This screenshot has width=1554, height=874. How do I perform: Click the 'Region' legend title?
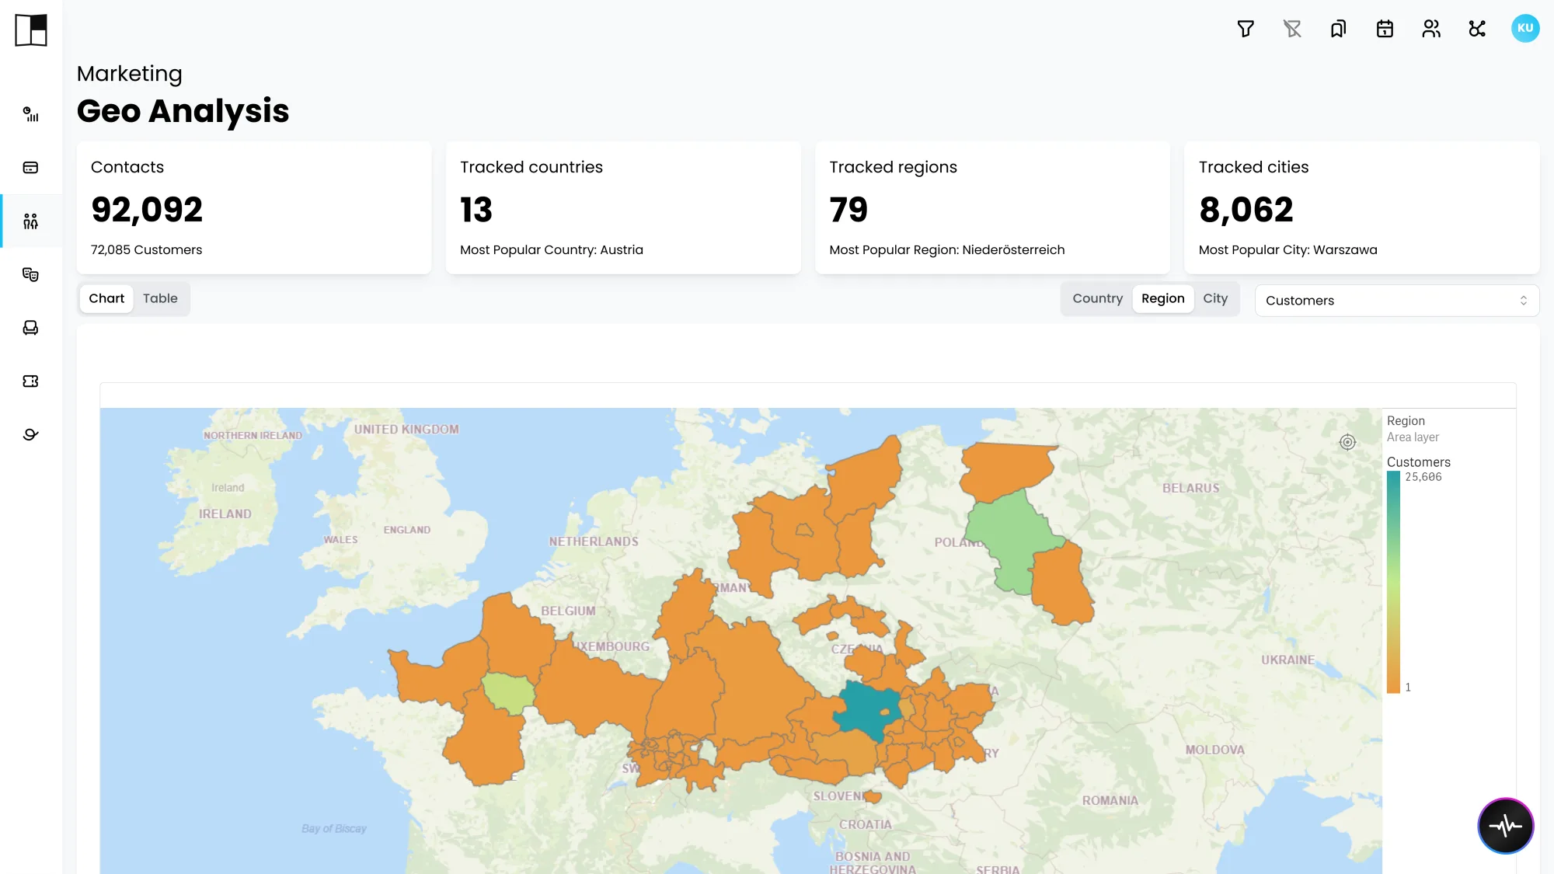pos(1406,420)
